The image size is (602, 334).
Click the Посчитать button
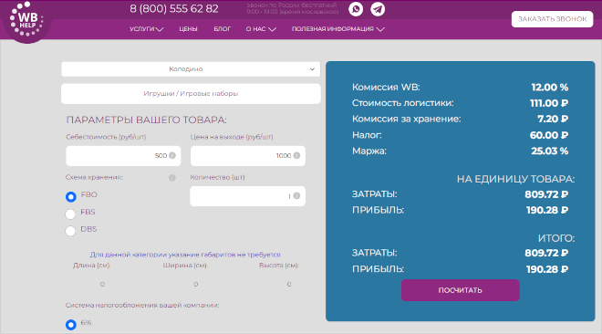coord(461,290)
